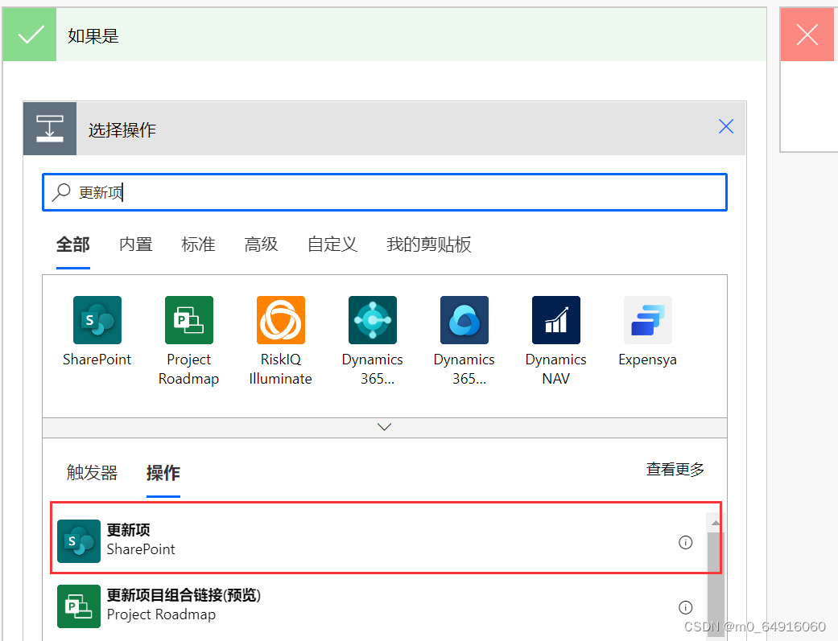Click the 查看更多 link

pyautogui.click(x=675, y=470)
